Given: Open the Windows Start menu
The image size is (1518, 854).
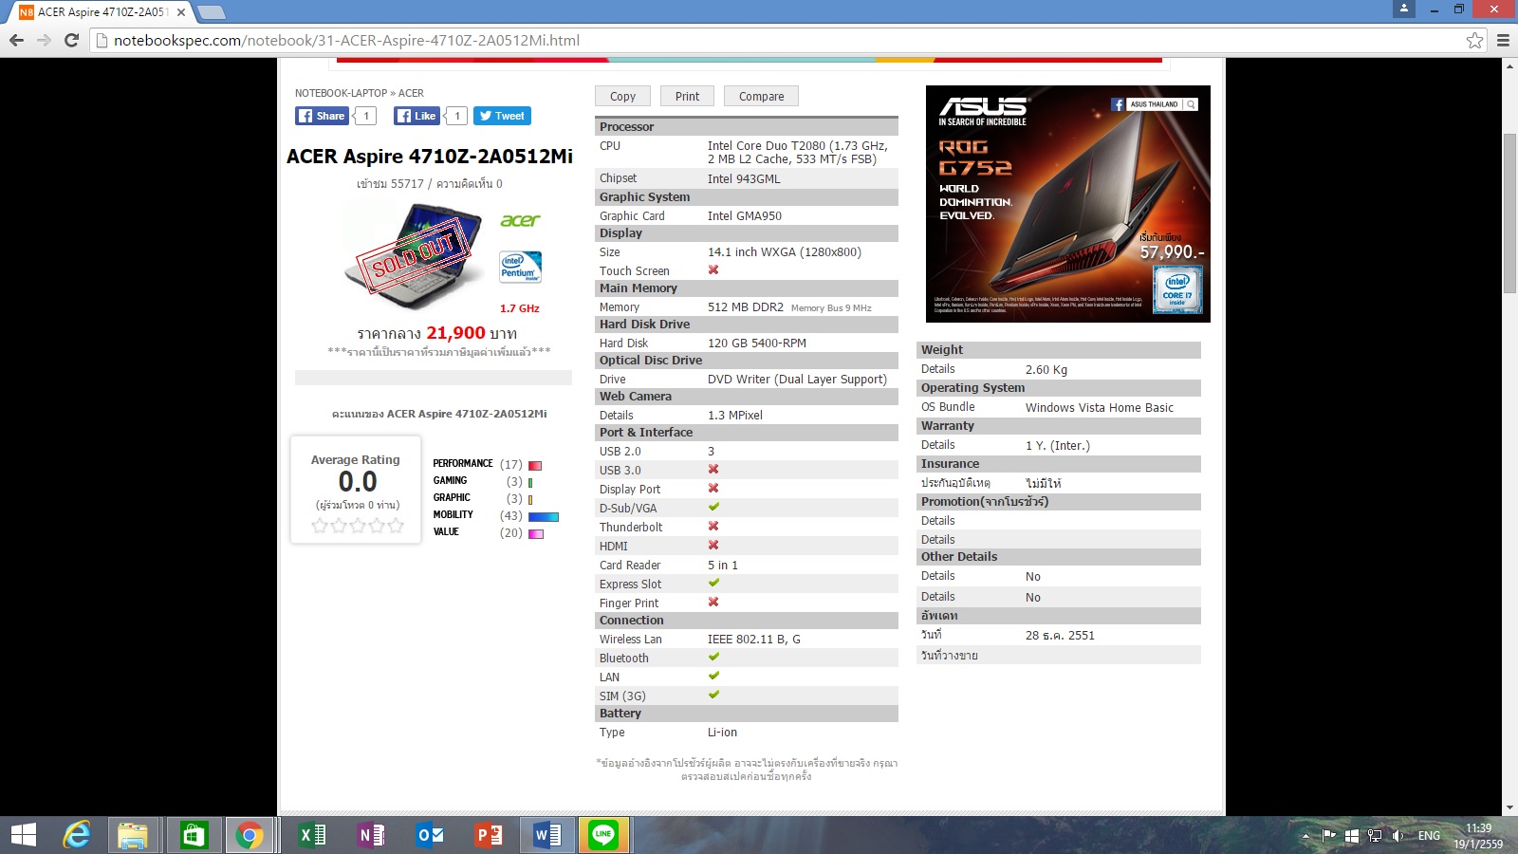Looking at the screenshot, I should pos(23,835).
